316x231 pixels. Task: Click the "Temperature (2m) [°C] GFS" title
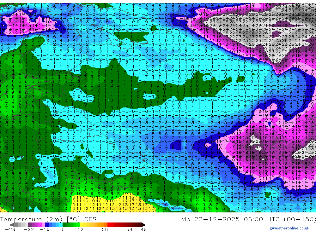(48, 219)
